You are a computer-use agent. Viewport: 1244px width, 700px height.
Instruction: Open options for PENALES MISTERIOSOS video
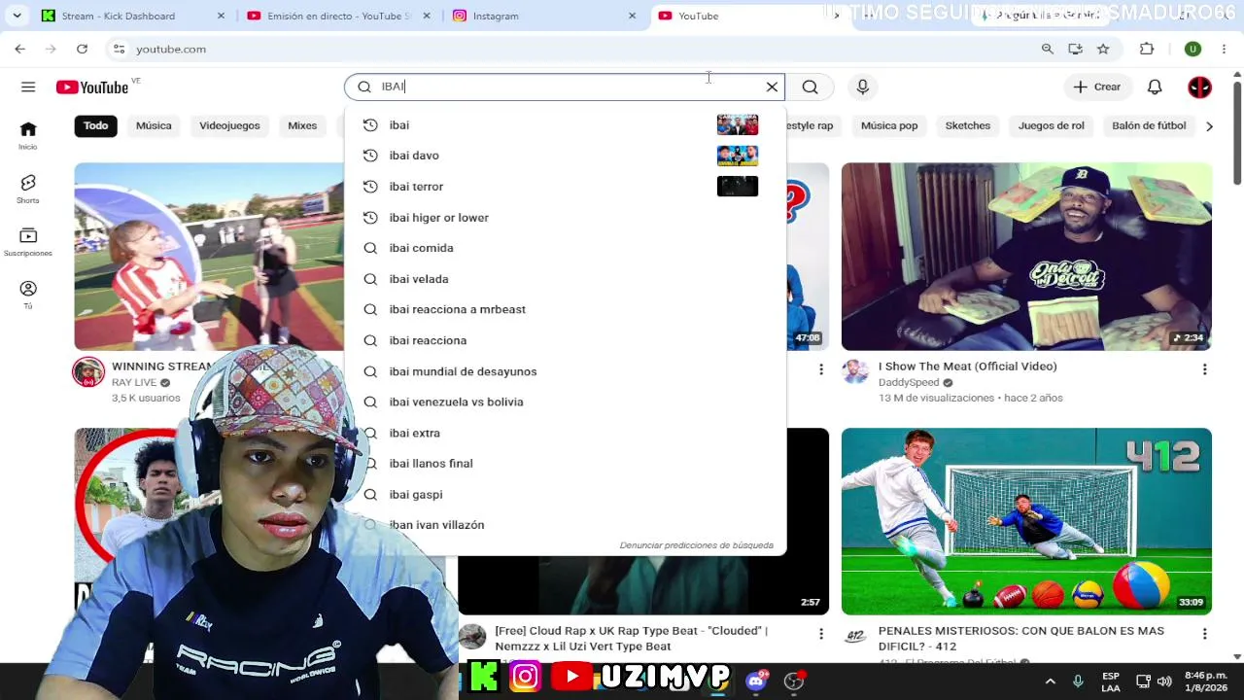coord(1204,634)
